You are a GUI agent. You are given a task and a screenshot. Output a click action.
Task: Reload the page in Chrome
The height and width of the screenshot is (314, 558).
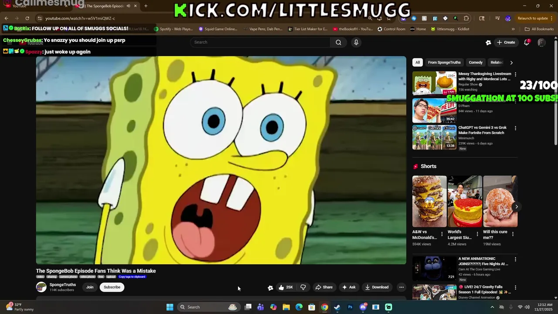pyautogui.click(x=27, y=18)
